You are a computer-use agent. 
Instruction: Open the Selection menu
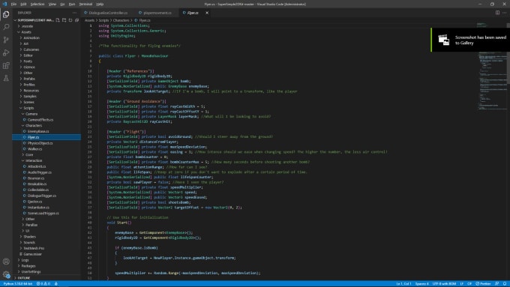tap(37, 4)
